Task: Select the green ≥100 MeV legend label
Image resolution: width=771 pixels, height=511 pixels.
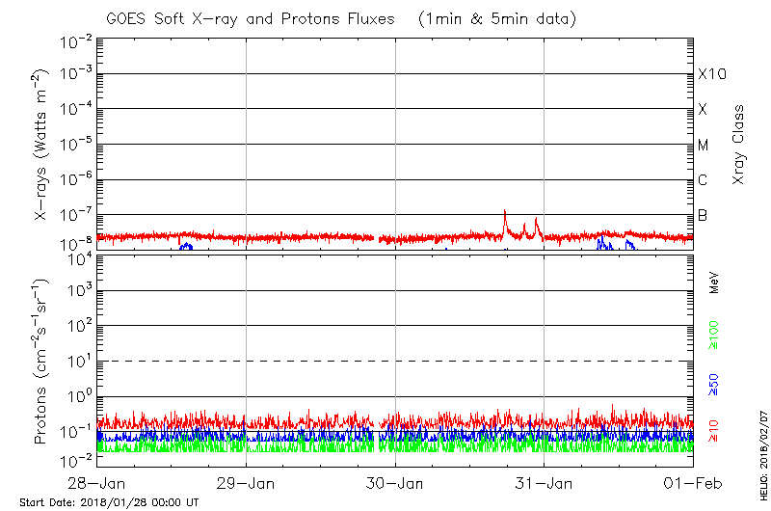Action: [x=714, y=333]
